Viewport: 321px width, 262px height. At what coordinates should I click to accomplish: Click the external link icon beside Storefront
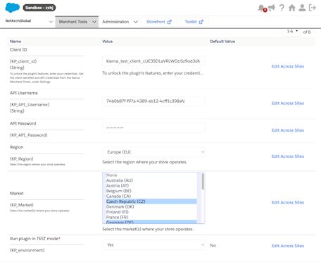(170, 22)
